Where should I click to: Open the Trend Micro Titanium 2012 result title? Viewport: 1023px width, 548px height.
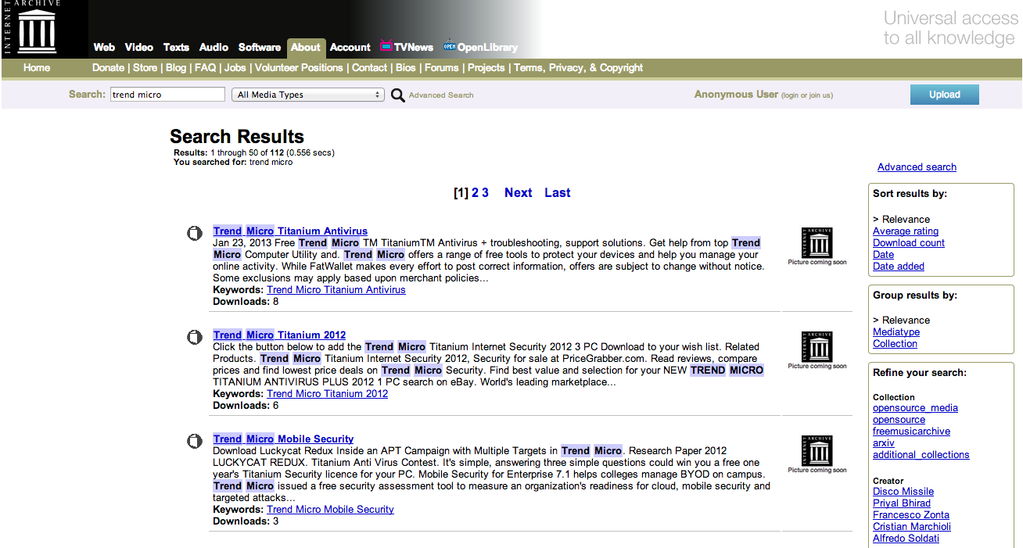point(279,335)
